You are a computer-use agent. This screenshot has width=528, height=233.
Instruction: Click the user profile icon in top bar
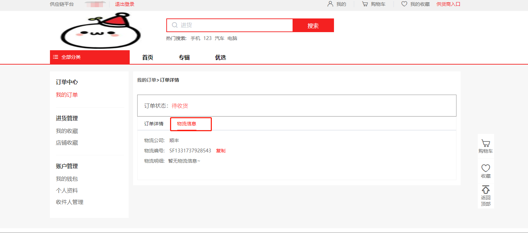[x=330, y=4]
